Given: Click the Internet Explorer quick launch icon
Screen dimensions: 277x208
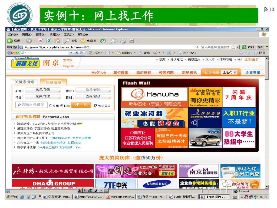Looking at the screenshot, I should click(22, 197).
